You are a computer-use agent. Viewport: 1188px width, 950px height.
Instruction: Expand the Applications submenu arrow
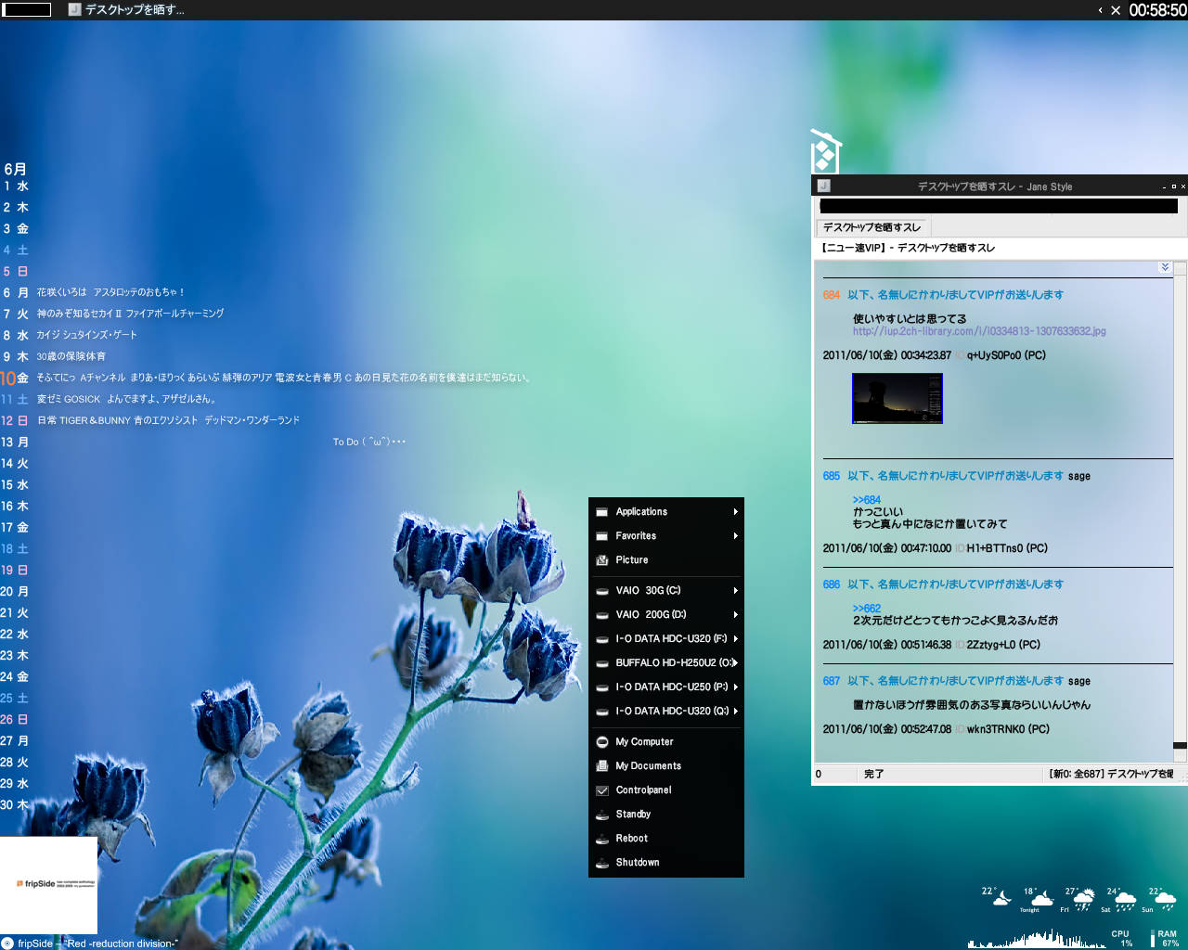click(735, 512)
